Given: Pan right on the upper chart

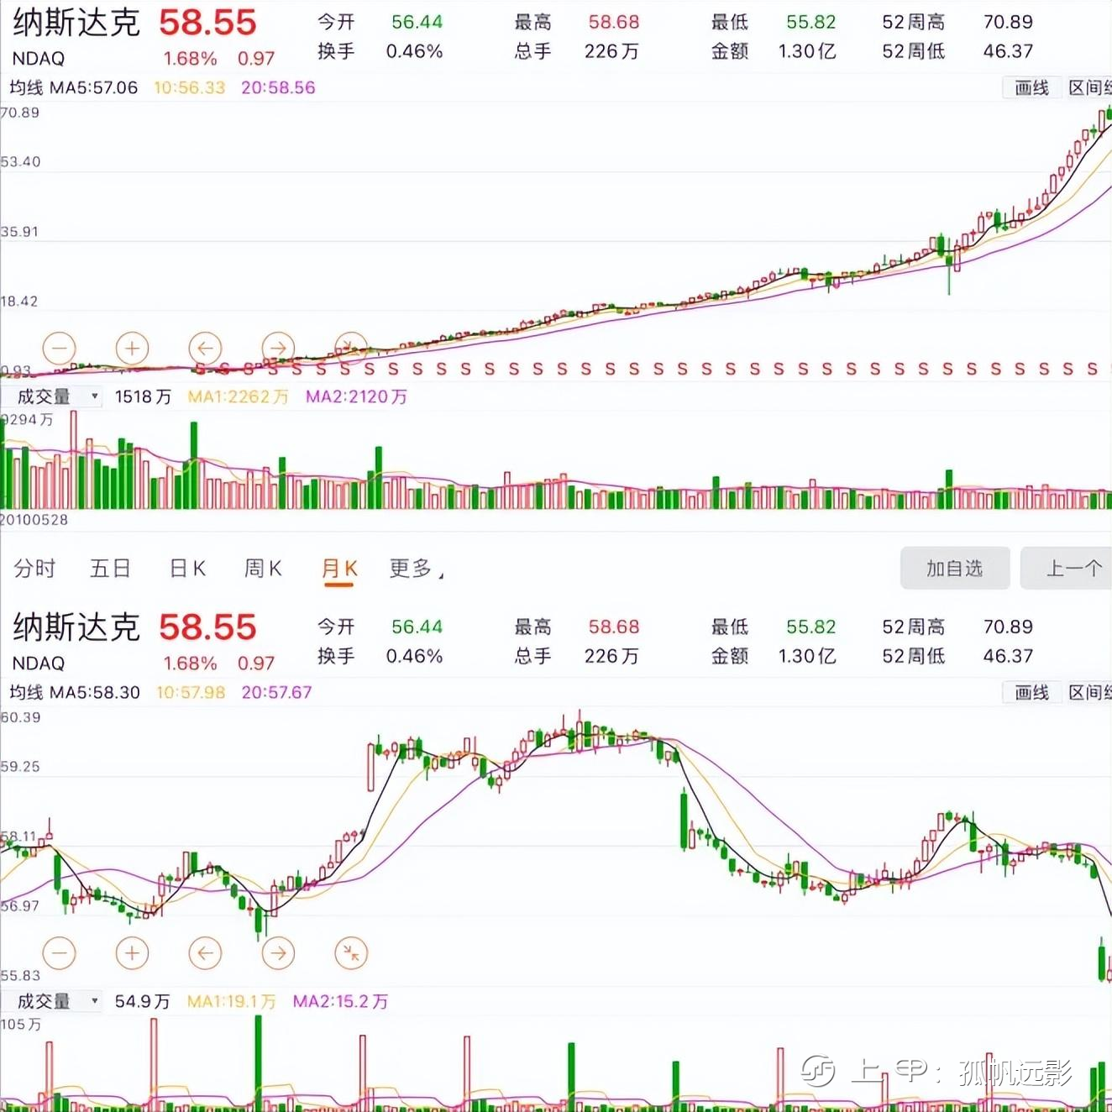Looking at the screenshot, I should point(278,347).
